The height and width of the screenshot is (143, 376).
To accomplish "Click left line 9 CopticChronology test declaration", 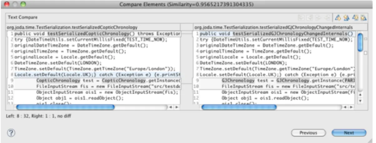I will click(x=108, y=80).
